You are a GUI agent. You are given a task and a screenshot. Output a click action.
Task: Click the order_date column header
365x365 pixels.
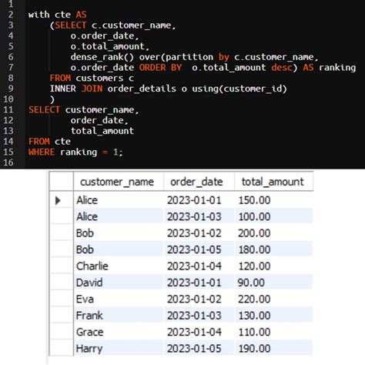pyautogui.click(x=199, y=182)
